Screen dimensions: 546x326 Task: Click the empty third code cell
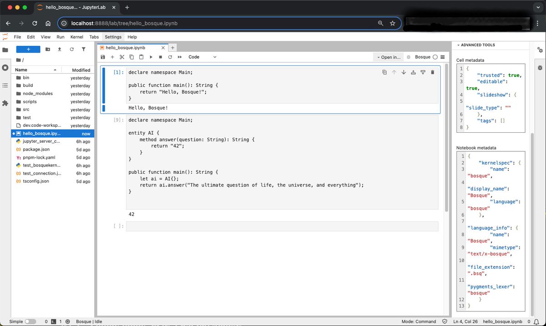282,226
